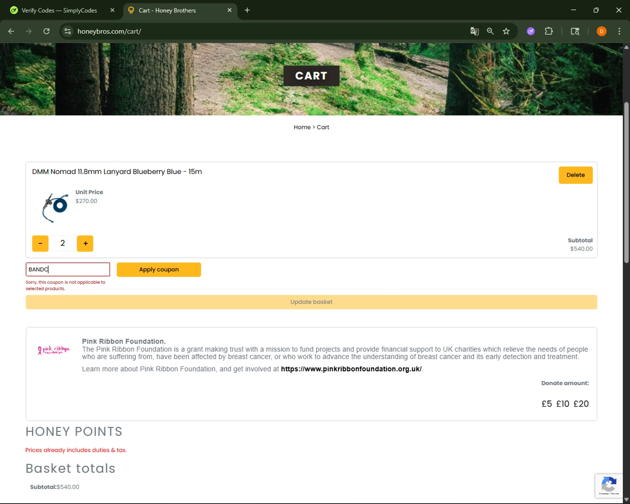This screenshot has width=630, height=504.
Task: Go back to the previous page
Action: (x=11, y=31)
